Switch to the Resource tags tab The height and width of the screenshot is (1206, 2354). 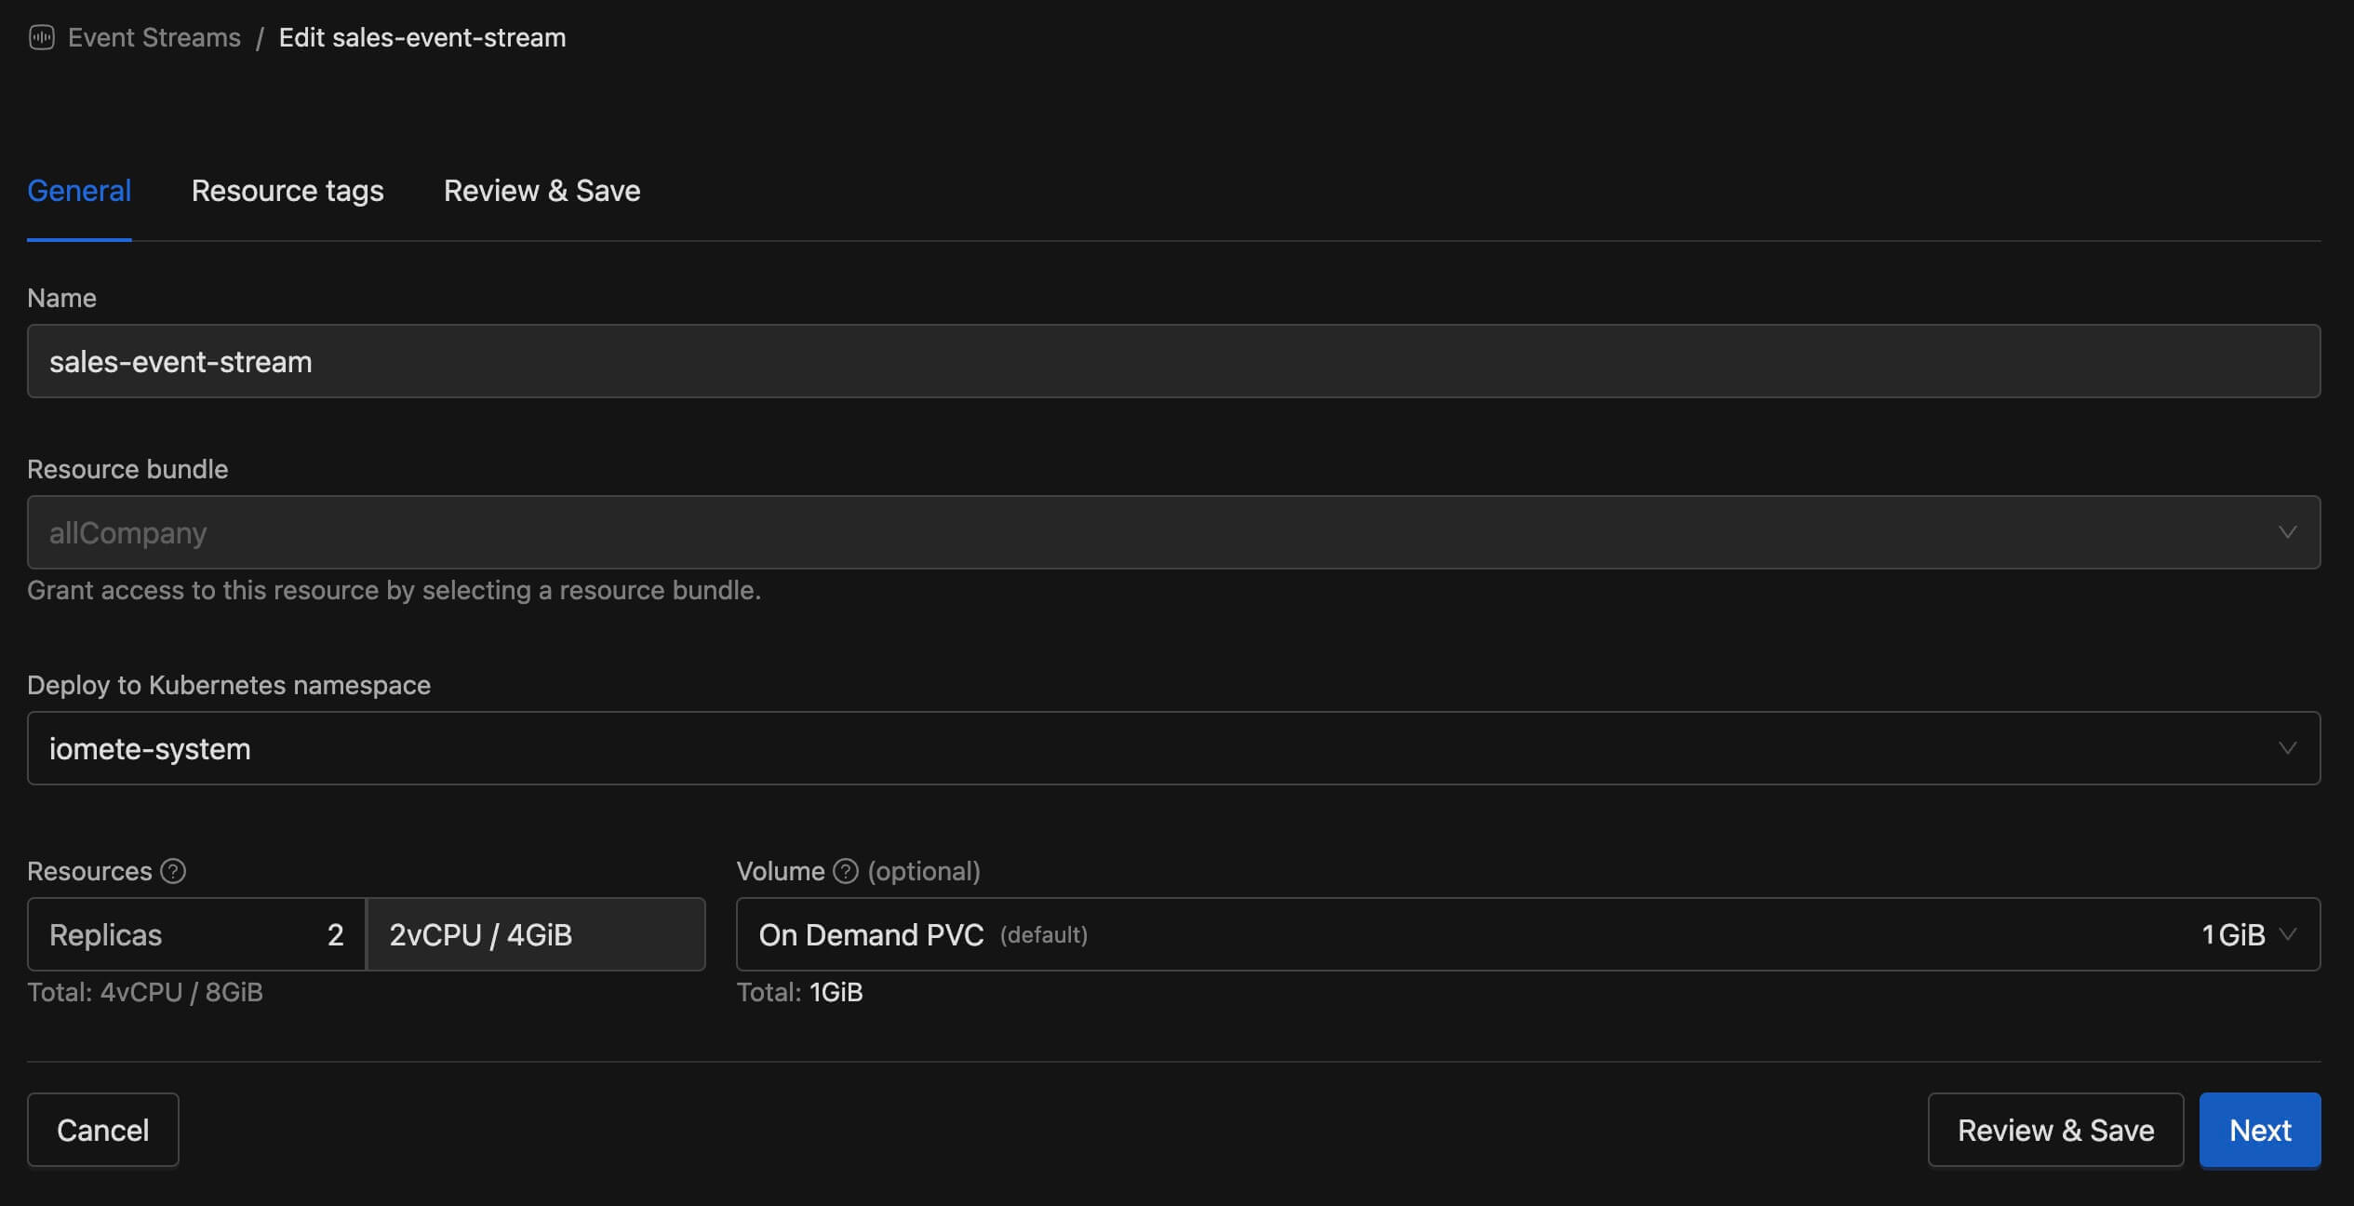pyautogui.click(x=288, y=191)
